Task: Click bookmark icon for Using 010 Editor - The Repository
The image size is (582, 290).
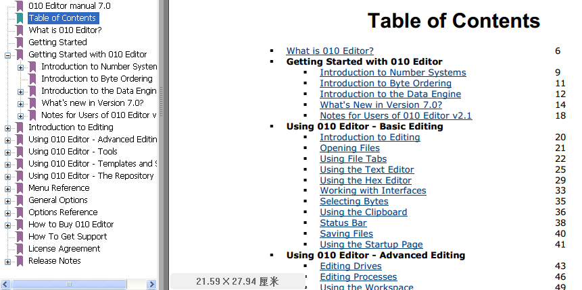Action: point(20,176)
